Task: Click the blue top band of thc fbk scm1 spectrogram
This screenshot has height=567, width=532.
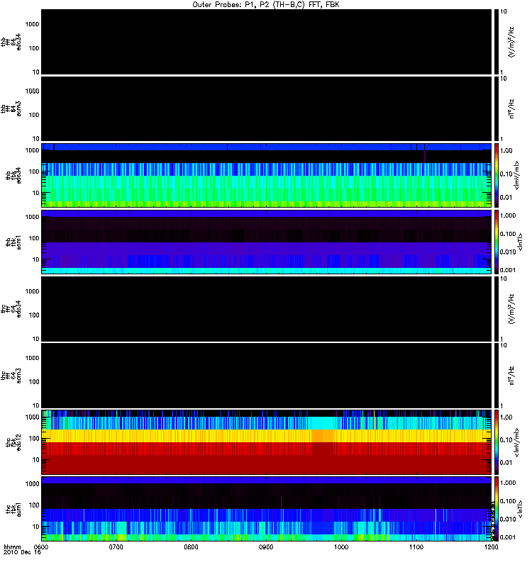Action: (x=266, y=481)
